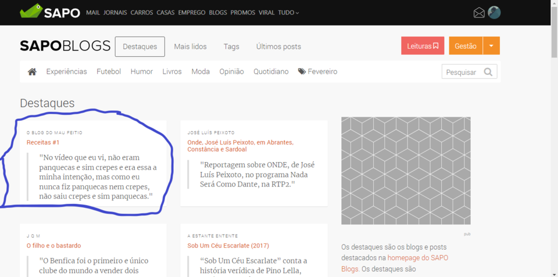Screen dimensions: 558x277
Task: Open the Futebol category
Action: click(x=109, y=72)
